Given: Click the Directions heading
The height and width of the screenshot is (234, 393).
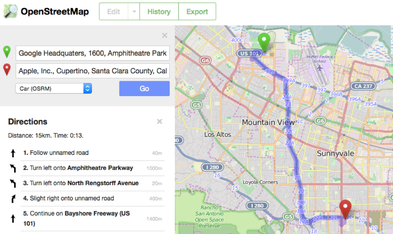Looking at the screenshot, I should [x=27, y=122].
